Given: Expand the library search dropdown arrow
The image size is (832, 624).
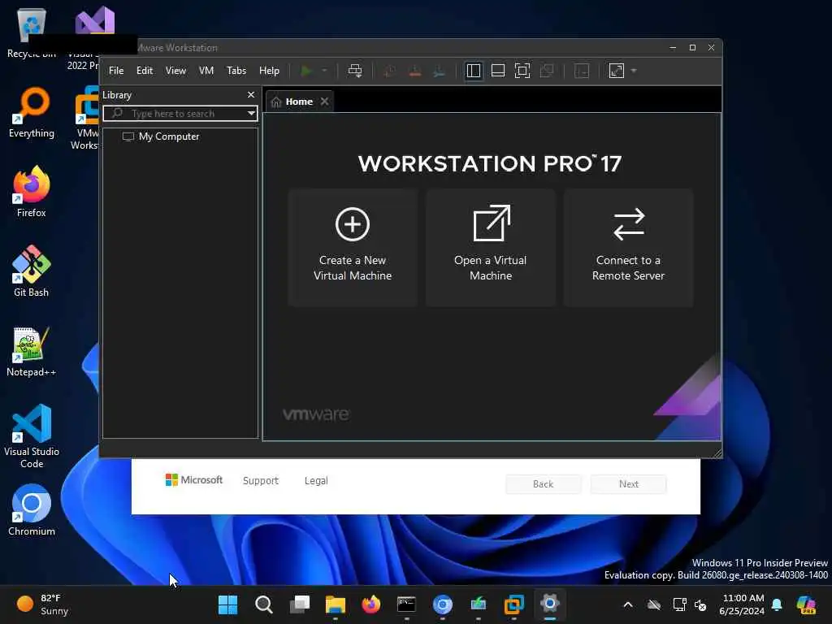Looking at the screenshot, I should (251, 114).
